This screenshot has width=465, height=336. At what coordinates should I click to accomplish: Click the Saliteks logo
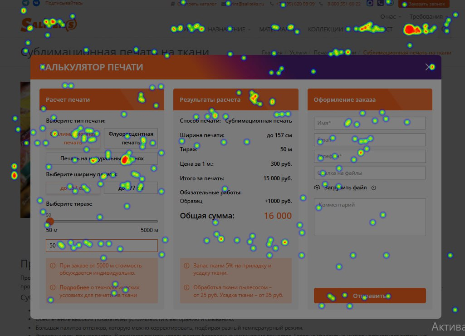(49, 25)
